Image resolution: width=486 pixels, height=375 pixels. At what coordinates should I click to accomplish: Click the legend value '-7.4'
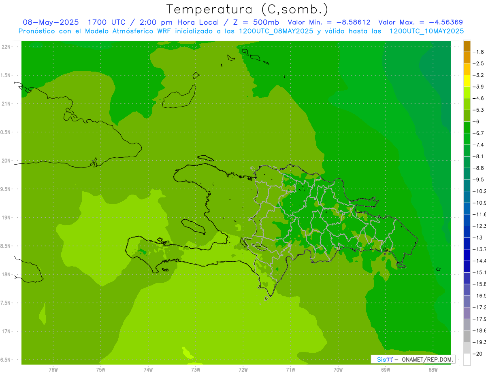[479, 145]
